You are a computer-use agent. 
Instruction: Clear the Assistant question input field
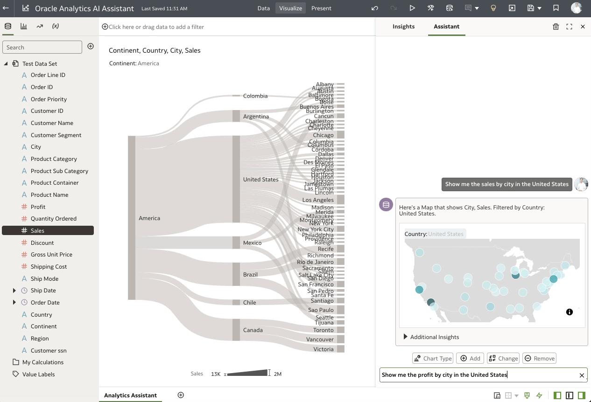[x=582, y=375]
